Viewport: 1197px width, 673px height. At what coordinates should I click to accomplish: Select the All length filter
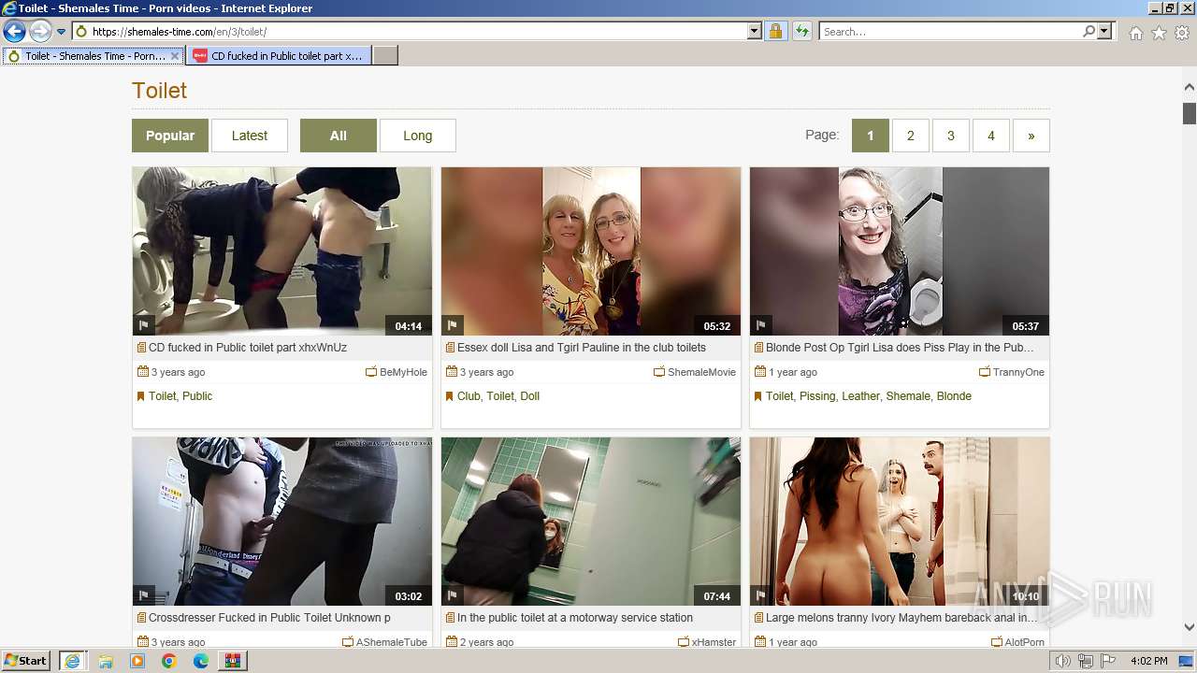click(x=339, y=136)
